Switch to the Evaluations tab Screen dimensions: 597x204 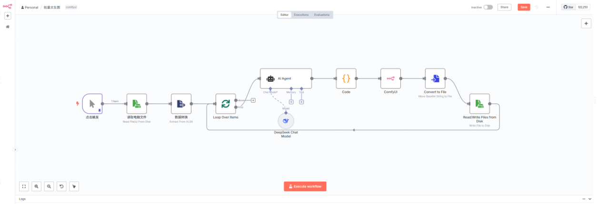[x=322, y=15]
